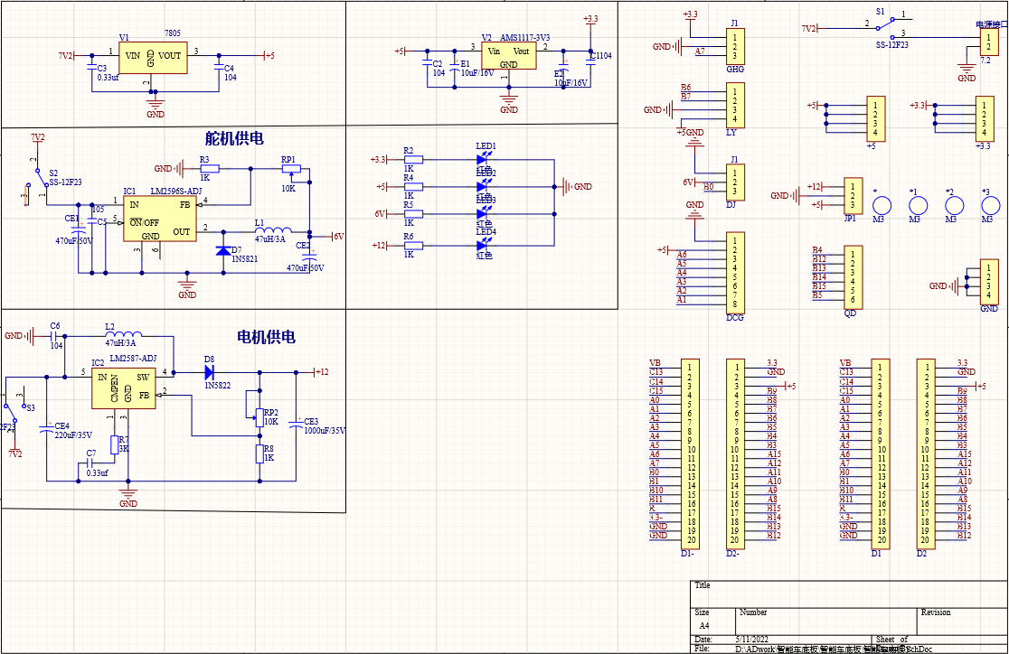
Task: Click the +12 output net label
Action: (320, 371)
